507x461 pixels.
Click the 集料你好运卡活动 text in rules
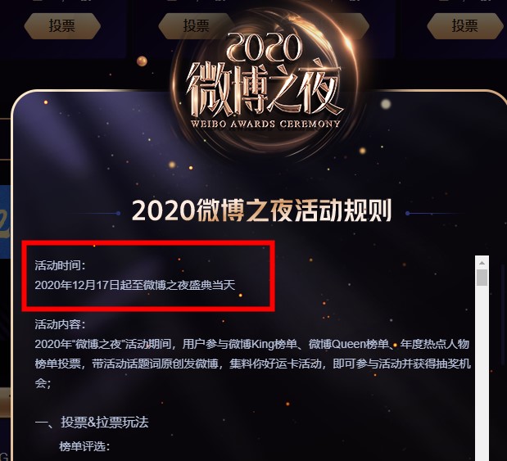(275, 364)
